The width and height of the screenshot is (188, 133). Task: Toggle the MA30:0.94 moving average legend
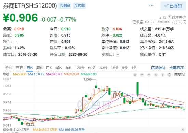[71, 74]
